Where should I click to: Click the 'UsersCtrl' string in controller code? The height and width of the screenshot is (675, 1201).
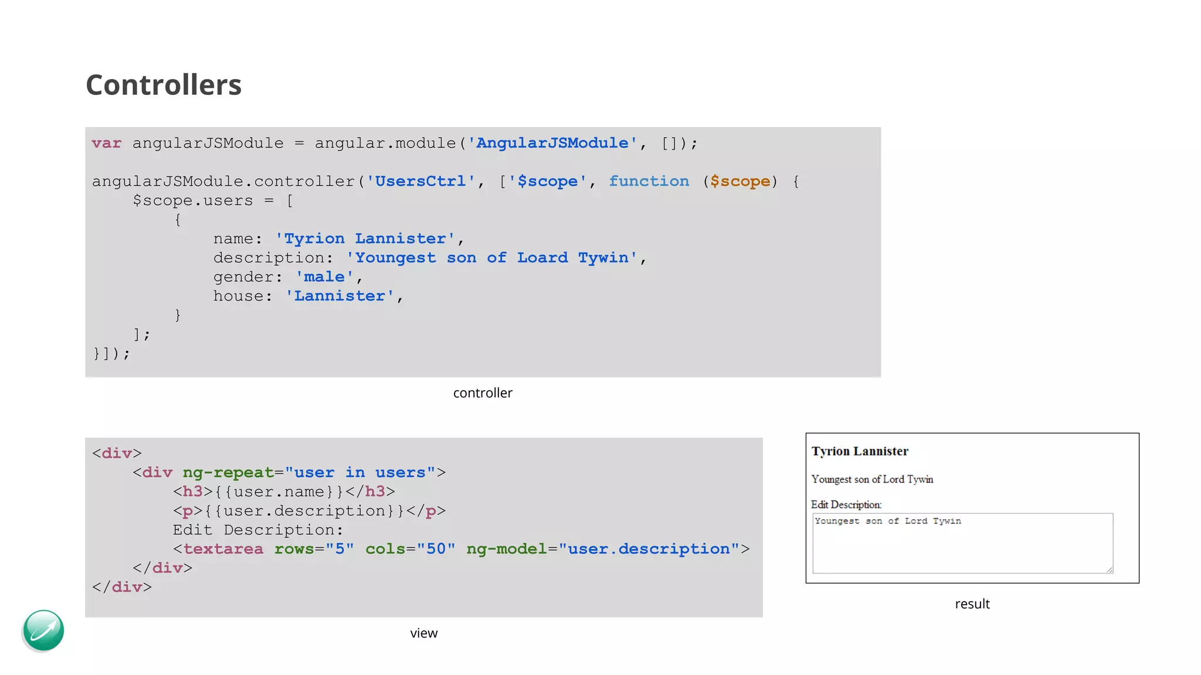tap(420, 181)
